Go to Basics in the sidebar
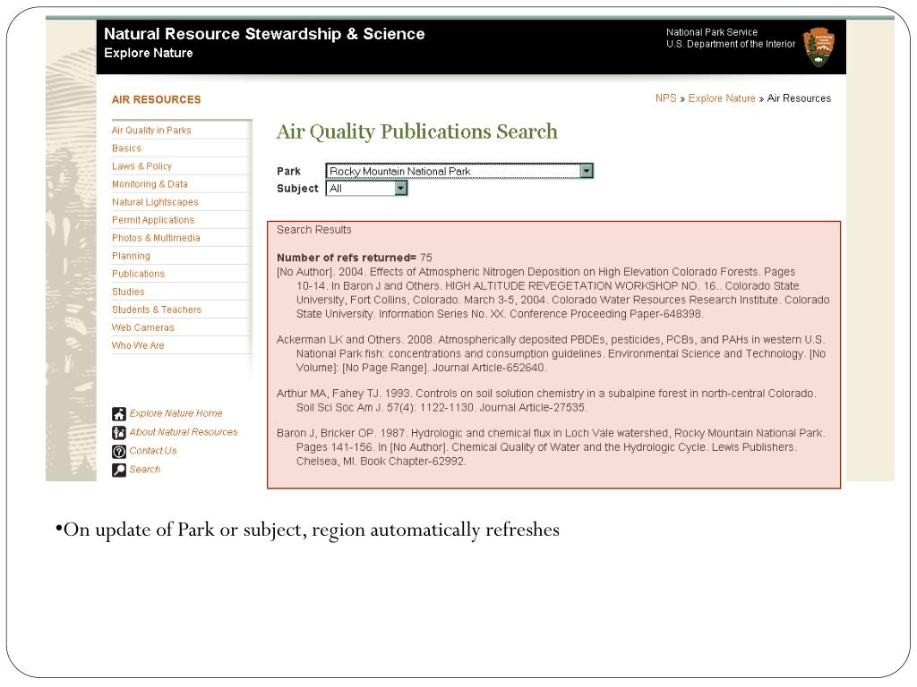Screen dimensions: 917x687 coord(126,148)
